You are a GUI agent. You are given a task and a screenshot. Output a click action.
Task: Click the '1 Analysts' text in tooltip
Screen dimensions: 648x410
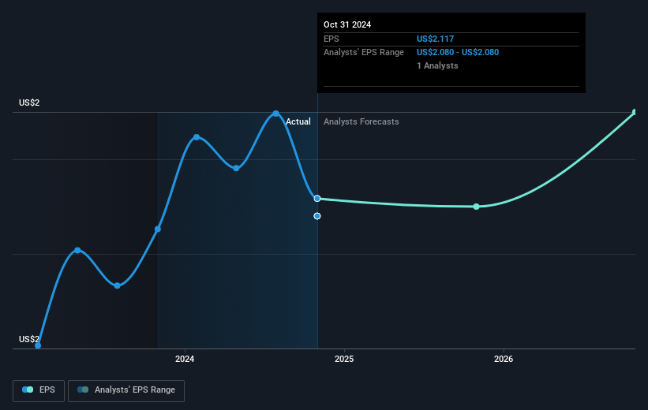[x=437, y=65]
